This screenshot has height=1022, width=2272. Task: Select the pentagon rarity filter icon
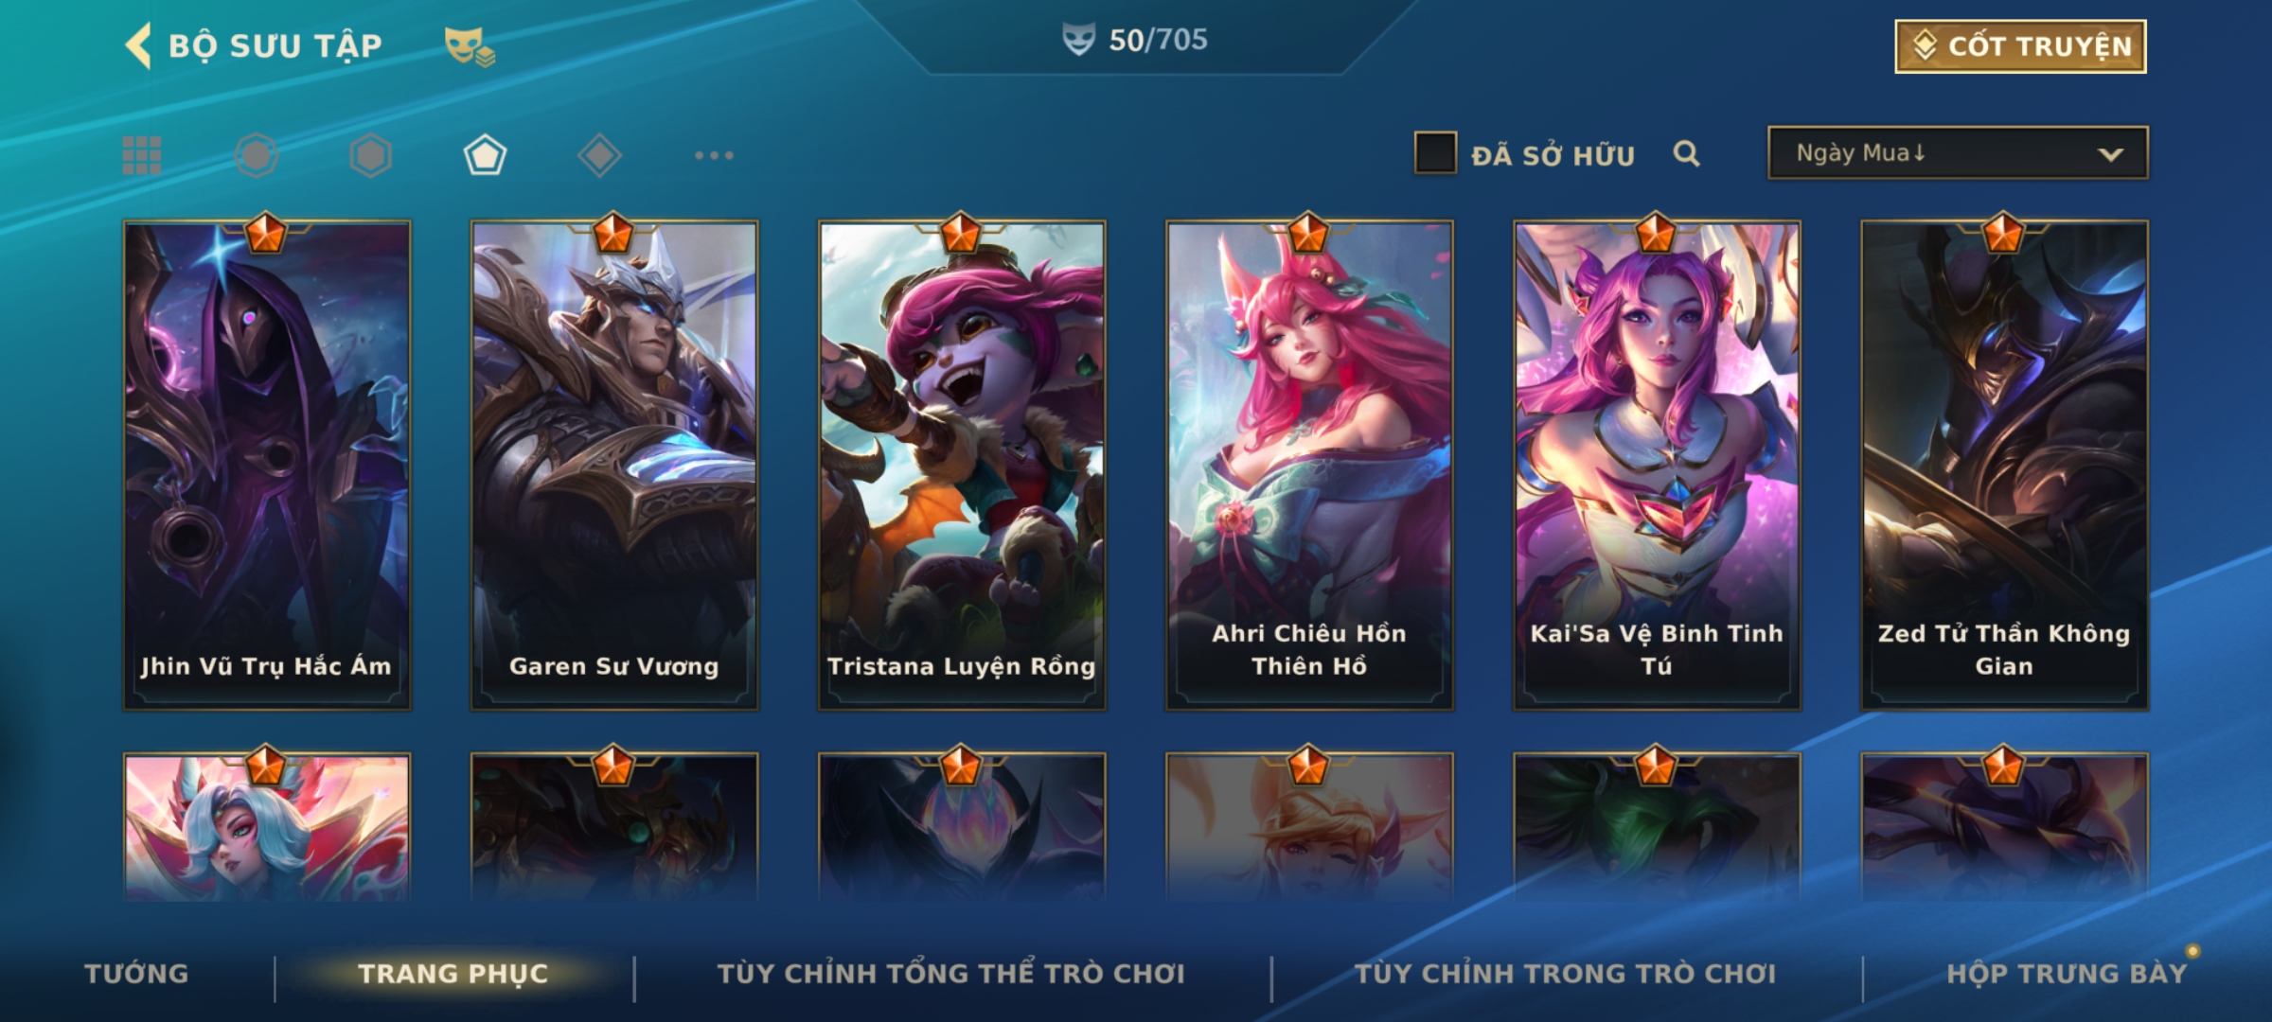pyautogui.click(x=485, y=155)
